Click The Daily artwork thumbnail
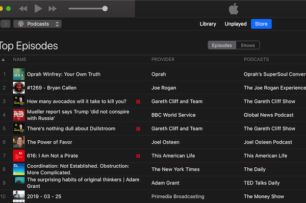Image resolution: width=306 pixels, height=203 pixels. pos(19,169)
